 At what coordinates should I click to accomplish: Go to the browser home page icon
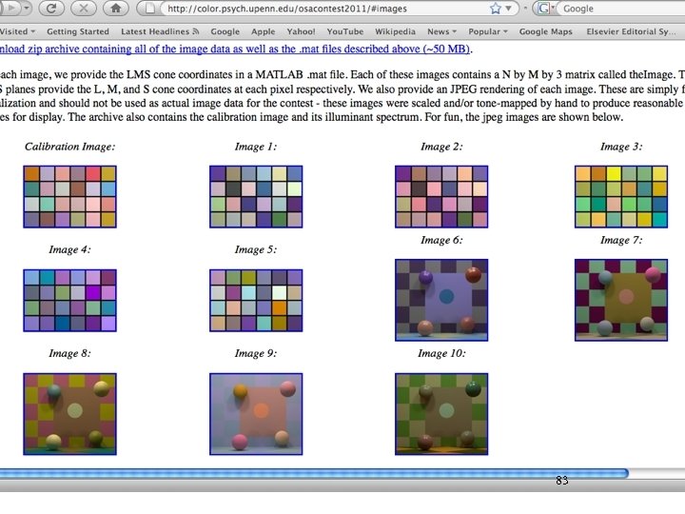coord(115,9)
